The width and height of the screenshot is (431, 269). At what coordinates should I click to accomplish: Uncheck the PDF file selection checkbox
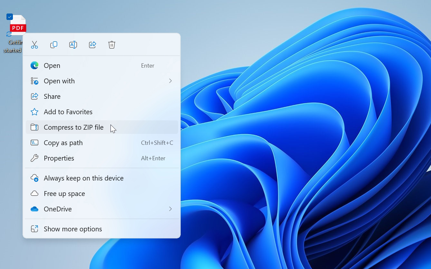coord(10,17)
